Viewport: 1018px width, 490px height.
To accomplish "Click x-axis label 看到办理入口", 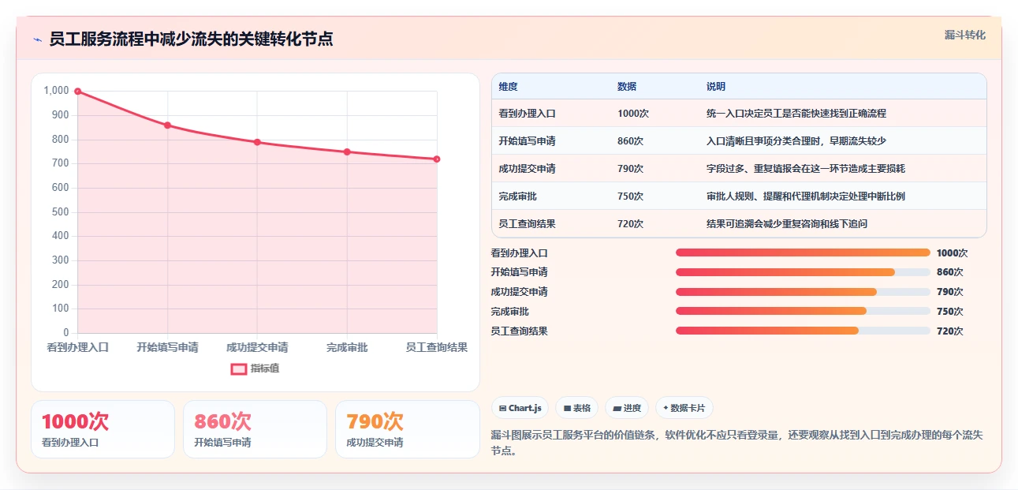I will pos(77,347).
